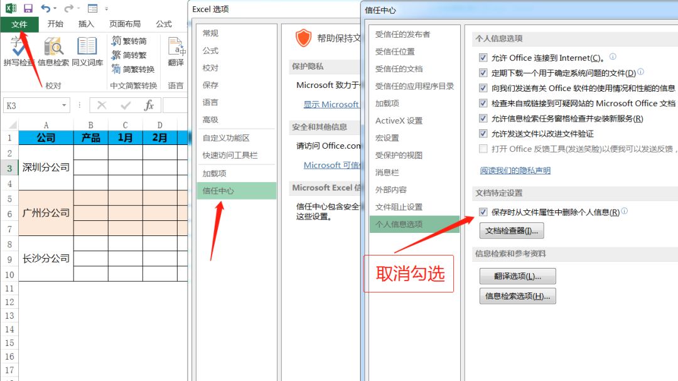Viewport: 678px width, 381px height.
Task: Toggle 允许 Office 连接到 Internet checkbox
Action: click(x=483, y=58)
